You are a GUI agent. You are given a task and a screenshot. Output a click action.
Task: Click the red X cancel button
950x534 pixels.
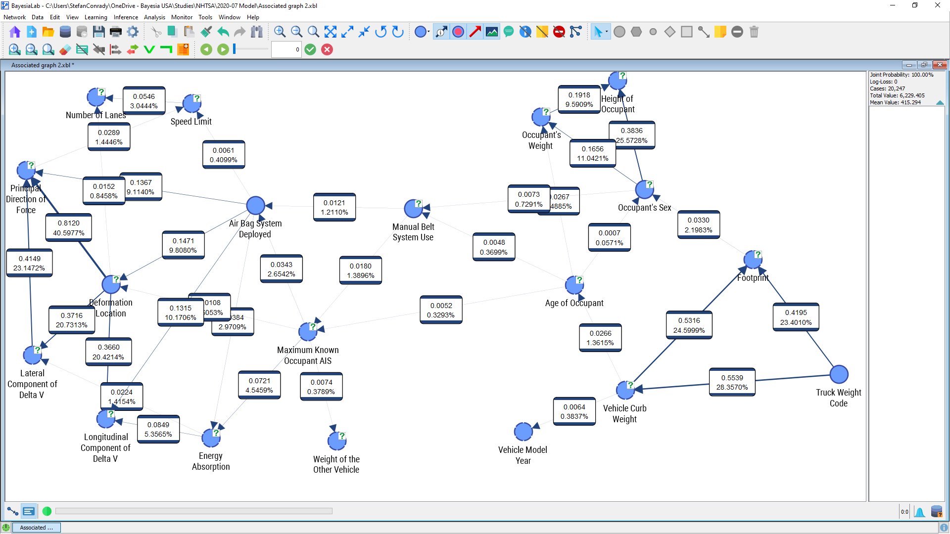(x=327, y=49)
